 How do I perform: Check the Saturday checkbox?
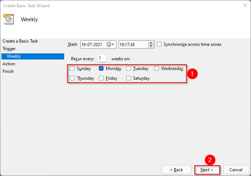[128, 78]
